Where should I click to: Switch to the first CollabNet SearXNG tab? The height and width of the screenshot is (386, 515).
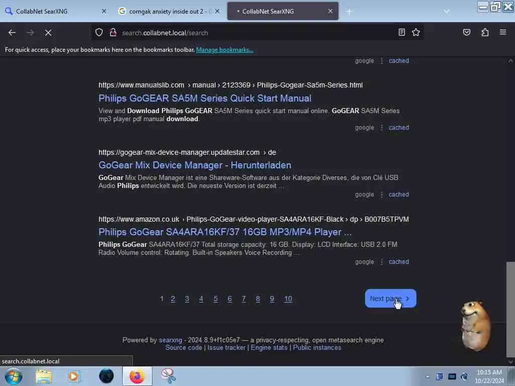56,11
